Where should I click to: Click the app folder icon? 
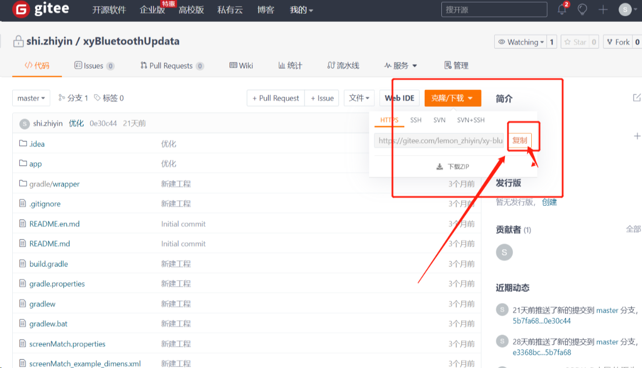click(23, 163)
